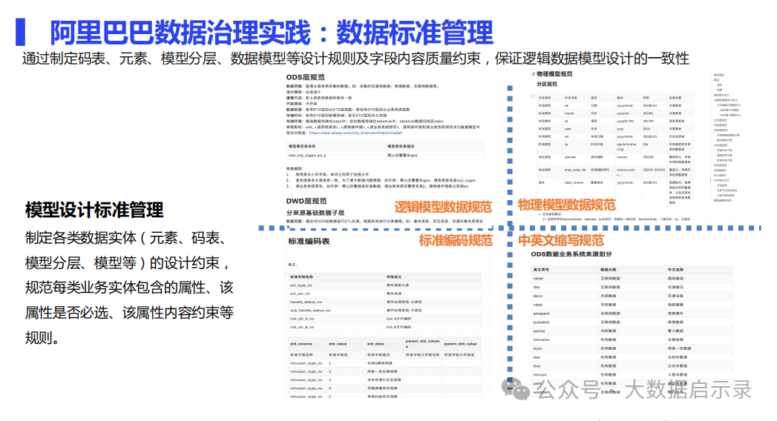Click the police abbreviation row
Viewport: 777px width, 421px height.
(632, 331)
